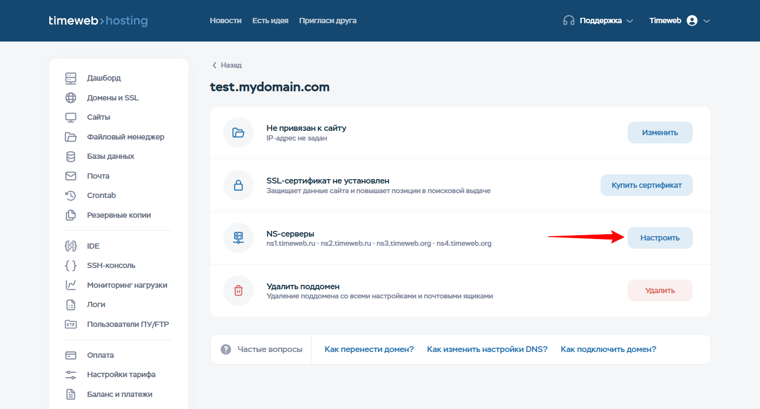This screenshot has width=760, height=409.
Task: Click the folder icon for Файловый менеджер
Action: pyautogui.click(x=71, y=137)
